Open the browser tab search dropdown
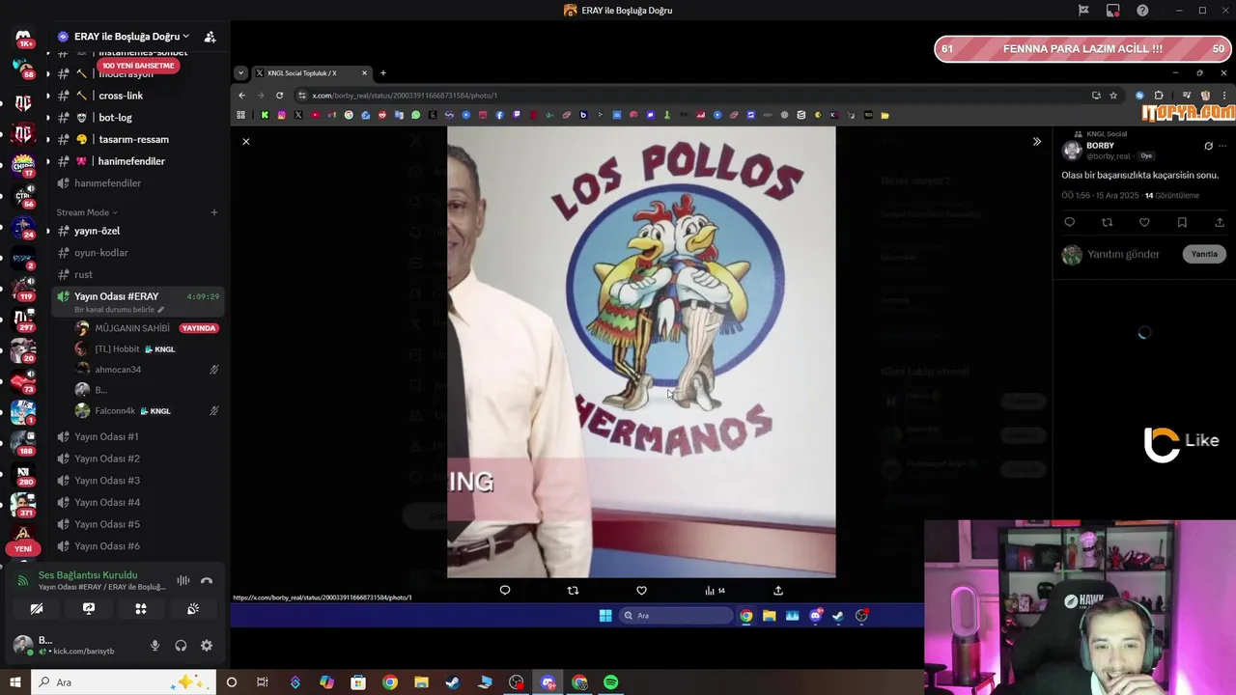1236x695 pixels. click(x=240, y=73)
